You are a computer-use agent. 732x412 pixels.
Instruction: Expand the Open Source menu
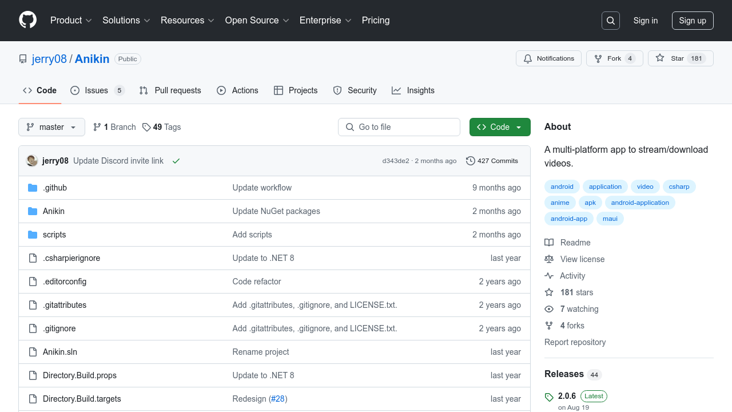(257, 20)
